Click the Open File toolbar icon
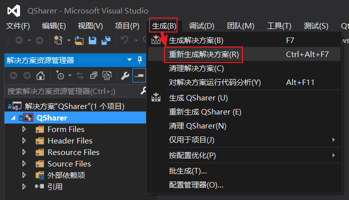 point(79,40)
